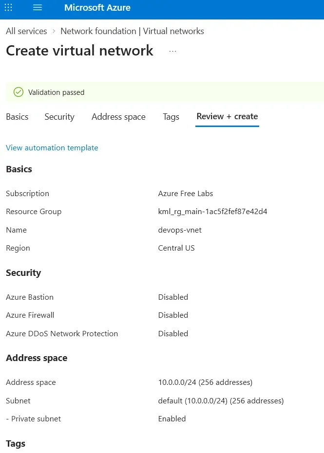324x453 pixels.
Task: Click the Private subnet label
Action: click(34, 418)
